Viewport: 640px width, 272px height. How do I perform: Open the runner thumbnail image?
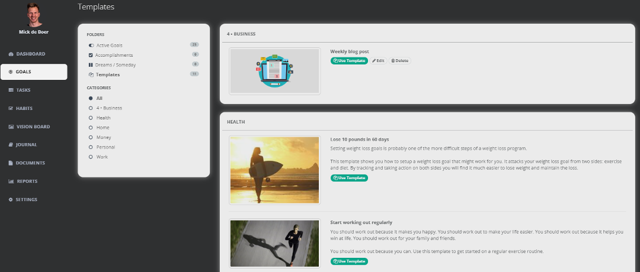tap(275, 244)
